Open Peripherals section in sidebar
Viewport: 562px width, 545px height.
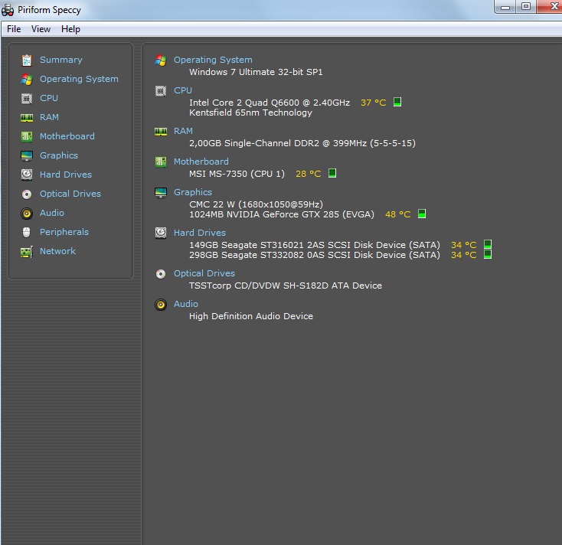[x=64, y=232]
